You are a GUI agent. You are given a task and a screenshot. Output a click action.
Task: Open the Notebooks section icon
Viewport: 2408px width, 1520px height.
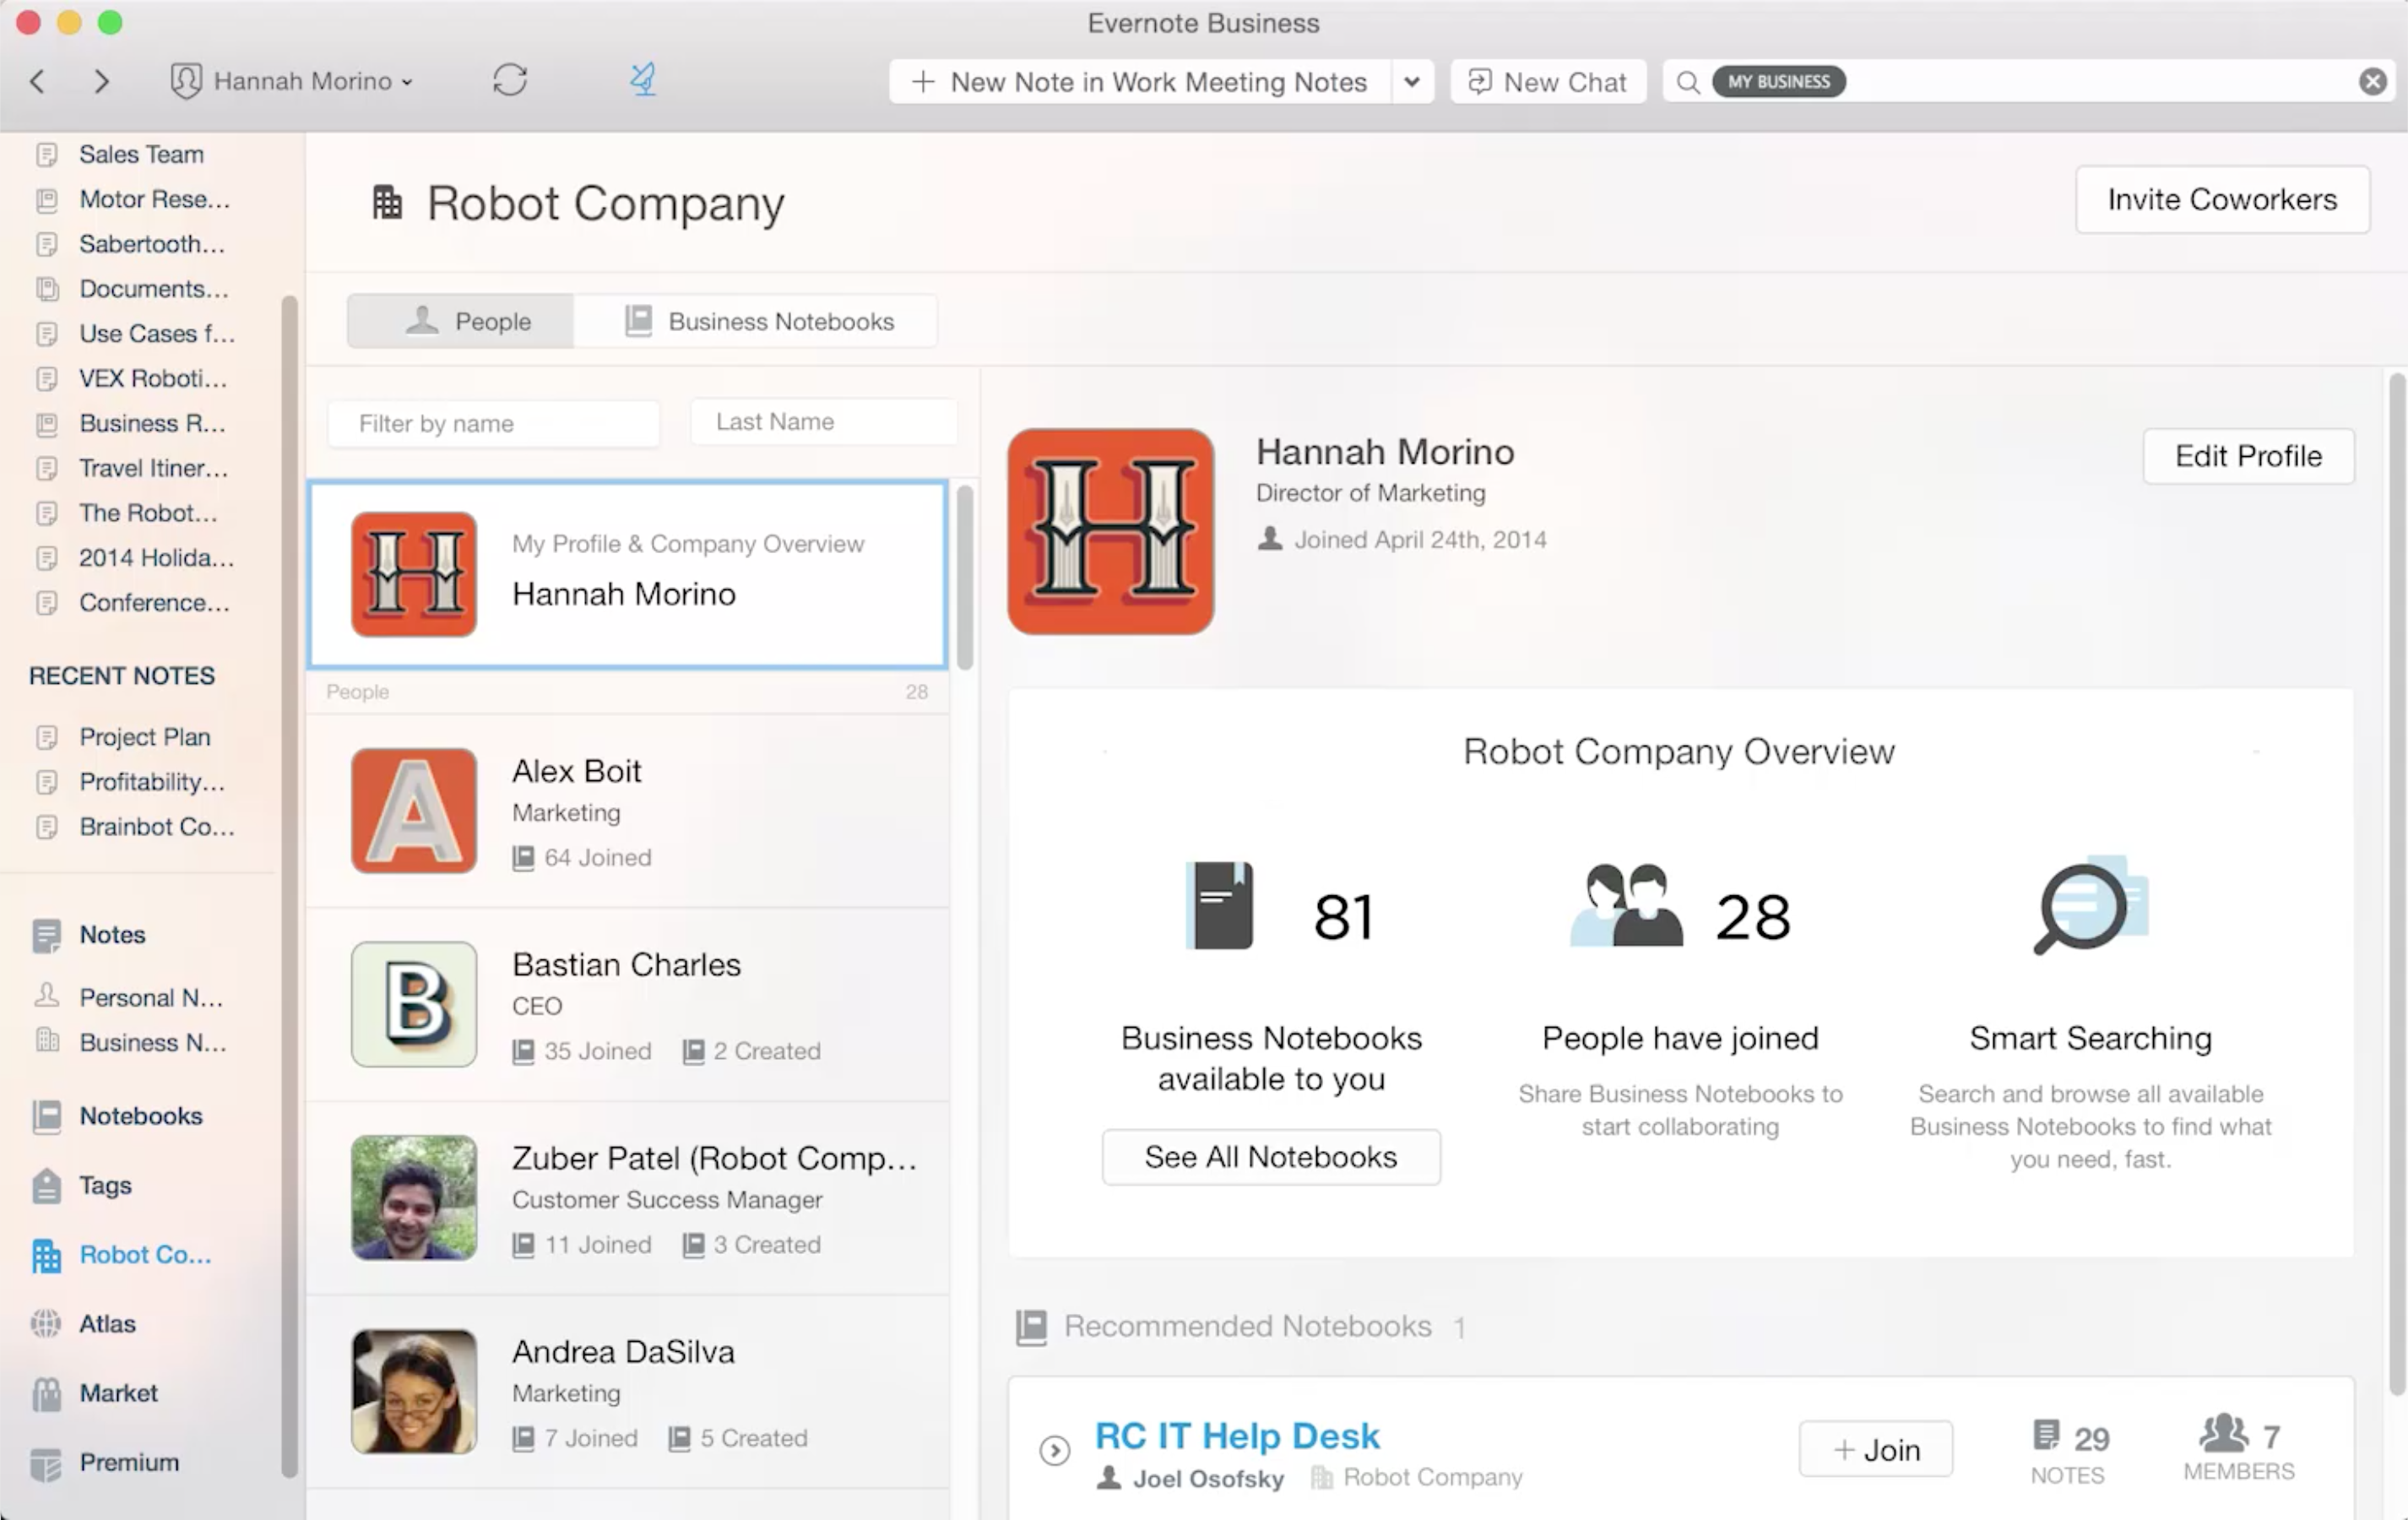coord(49,1114)
